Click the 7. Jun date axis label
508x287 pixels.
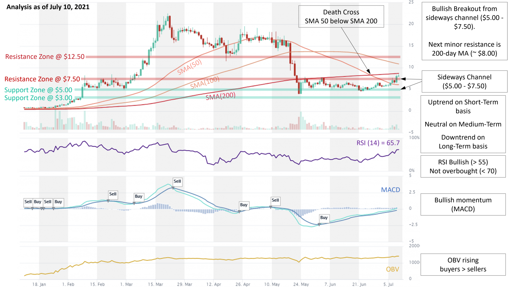click(x=330, y=284)
